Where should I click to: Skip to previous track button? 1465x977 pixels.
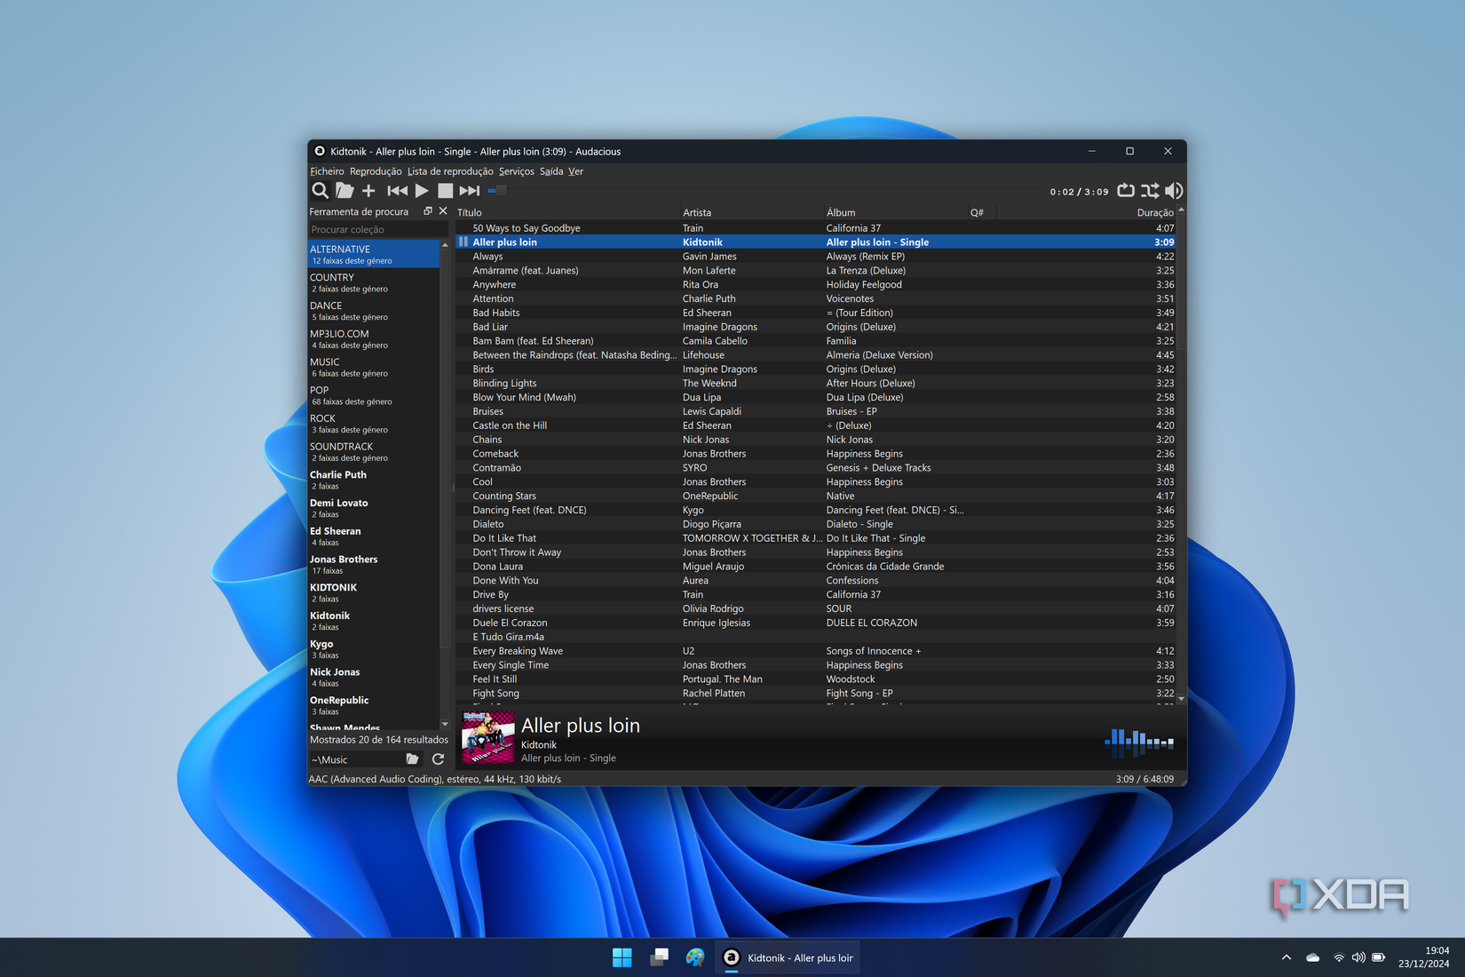[x=397, y=190]
